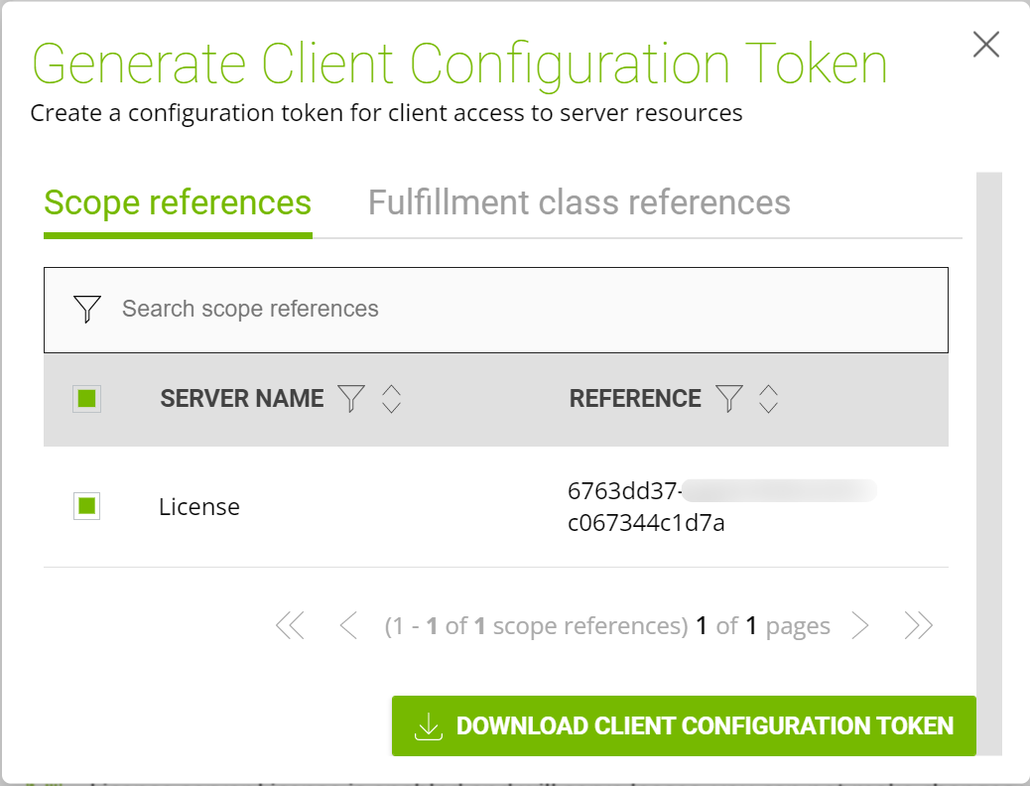Open the Reference column filter
Screen dimensions: 1030x786
[729, 399]
